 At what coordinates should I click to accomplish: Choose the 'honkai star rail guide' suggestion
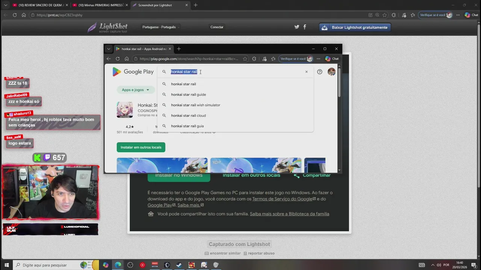(235, 94)
